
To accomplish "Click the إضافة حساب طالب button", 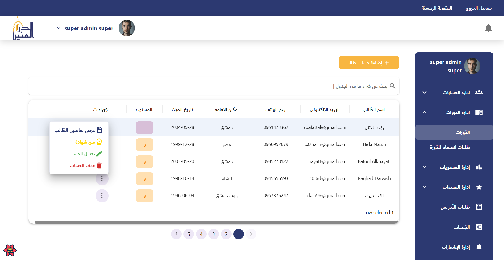I will (x=369, y=63).
